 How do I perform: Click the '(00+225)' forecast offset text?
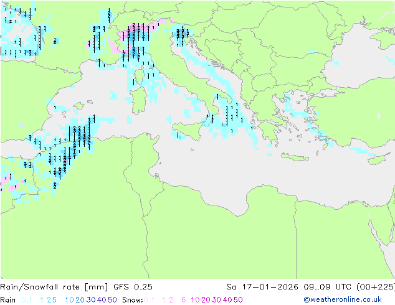coord(376,287)
